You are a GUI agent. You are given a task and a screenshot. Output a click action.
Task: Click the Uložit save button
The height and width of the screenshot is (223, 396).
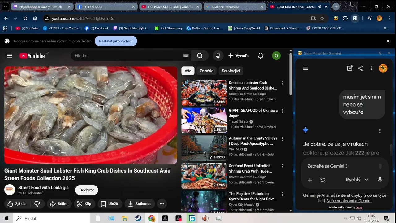coord(110,204)
